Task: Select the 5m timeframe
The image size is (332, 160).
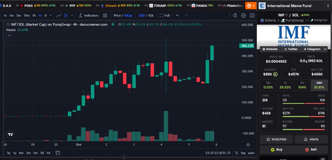Action: click(19, 15)
